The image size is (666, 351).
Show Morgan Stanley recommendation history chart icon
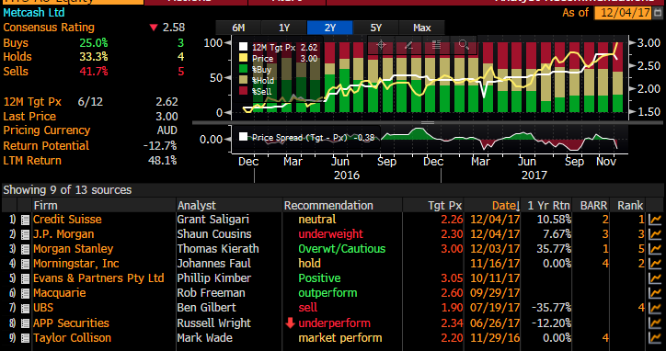[655, 249]
